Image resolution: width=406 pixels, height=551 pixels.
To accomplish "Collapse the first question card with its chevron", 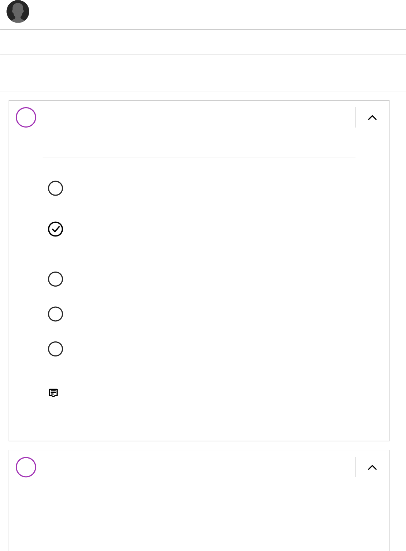I will point(372,118).
